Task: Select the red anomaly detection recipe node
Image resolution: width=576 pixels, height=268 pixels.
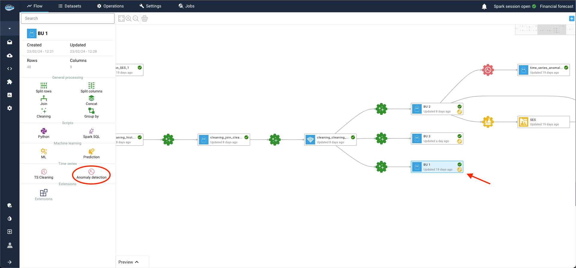Action: 488,70
